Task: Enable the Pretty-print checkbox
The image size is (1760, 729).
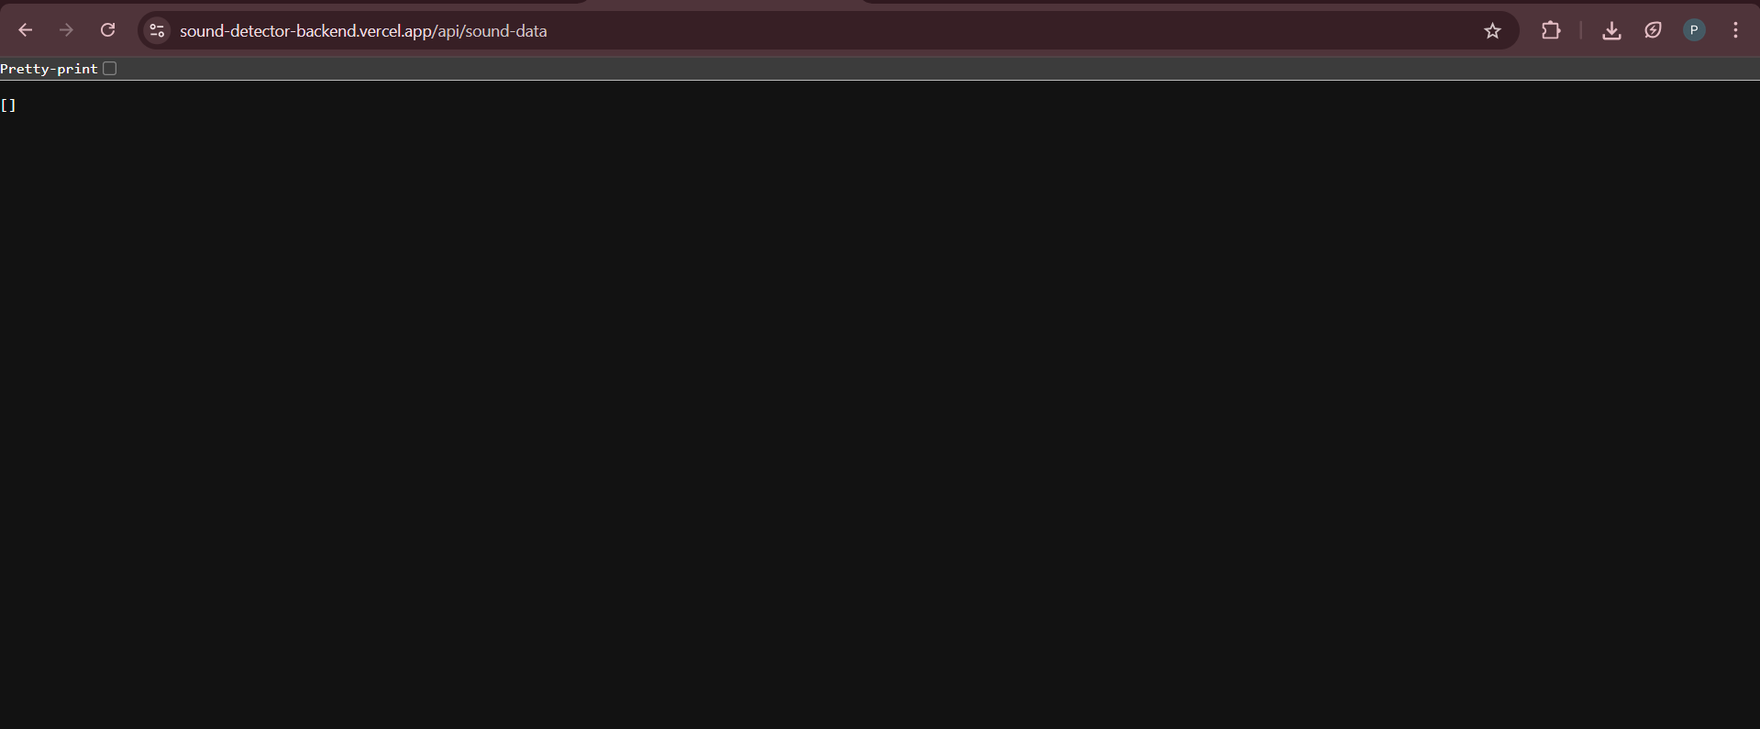Action: click(x=110, y=69)
